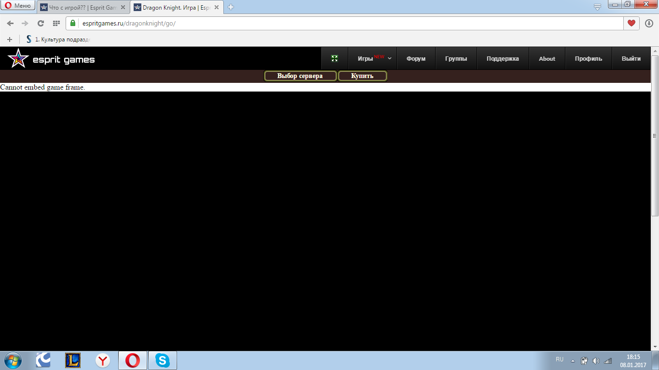Click the heart bookmark icon in address bar
This screenshot has width=659, height=370.
pyautogui.click(x=631, y=23)
